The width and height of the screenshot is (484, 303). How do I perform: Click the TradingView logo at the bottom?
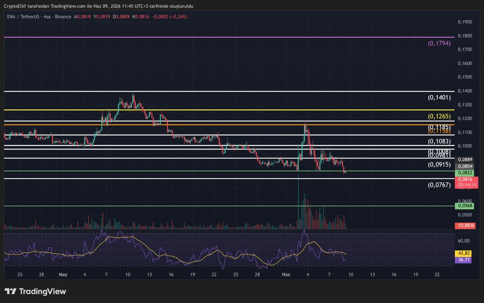tap(35, 291)
